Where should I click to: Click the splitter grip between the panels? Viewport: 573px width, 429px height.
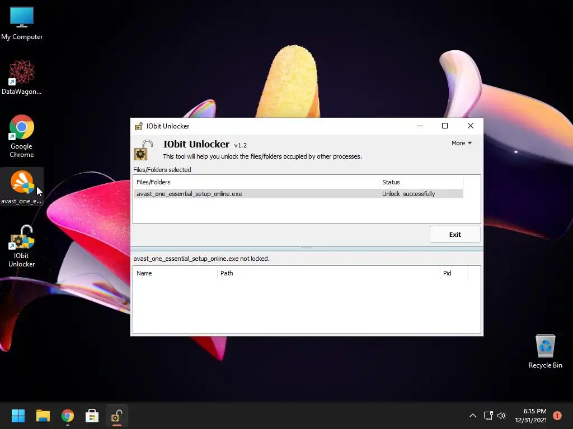[306, 249]
